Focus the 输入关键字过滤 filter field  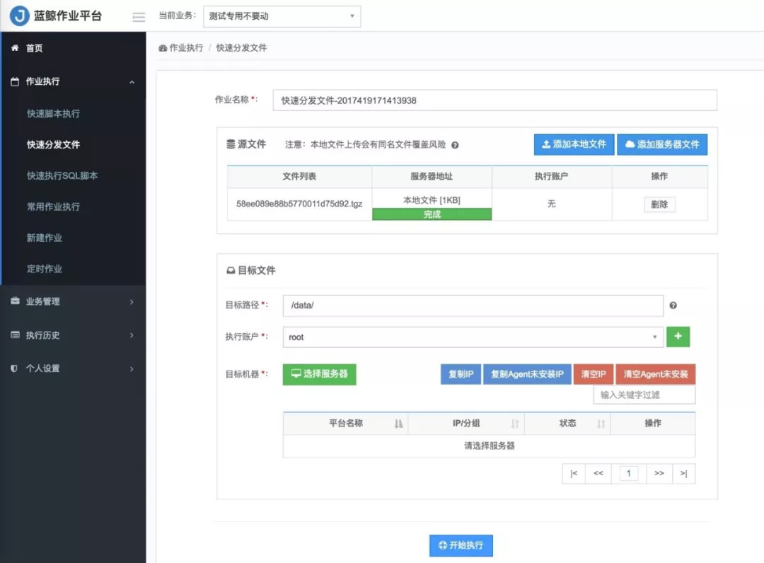coord(644,395)
